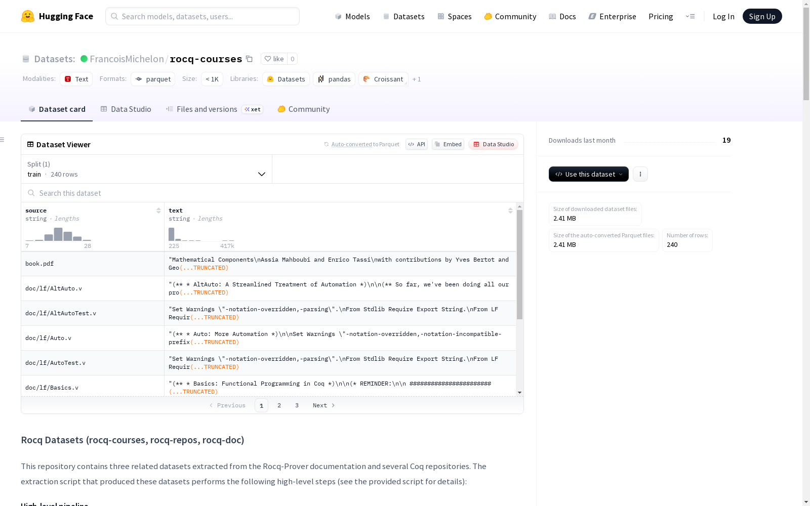
Task: Show the +1 more libraries
Action: 417,79
